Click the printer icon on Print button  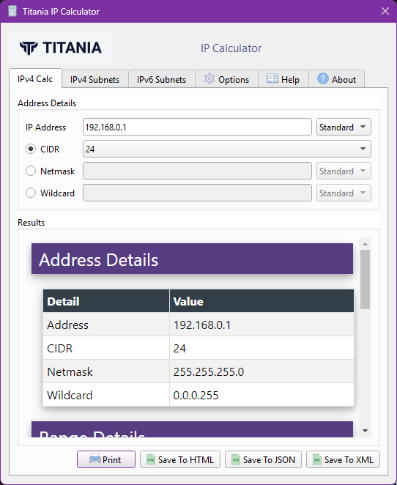tap(95, 459)
